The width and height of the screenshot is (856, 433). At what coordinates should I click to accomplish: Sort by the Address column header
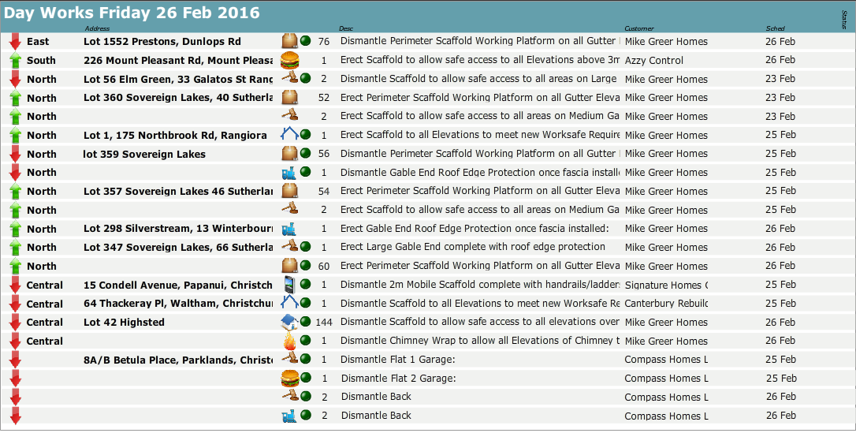[x=97, y=28]
